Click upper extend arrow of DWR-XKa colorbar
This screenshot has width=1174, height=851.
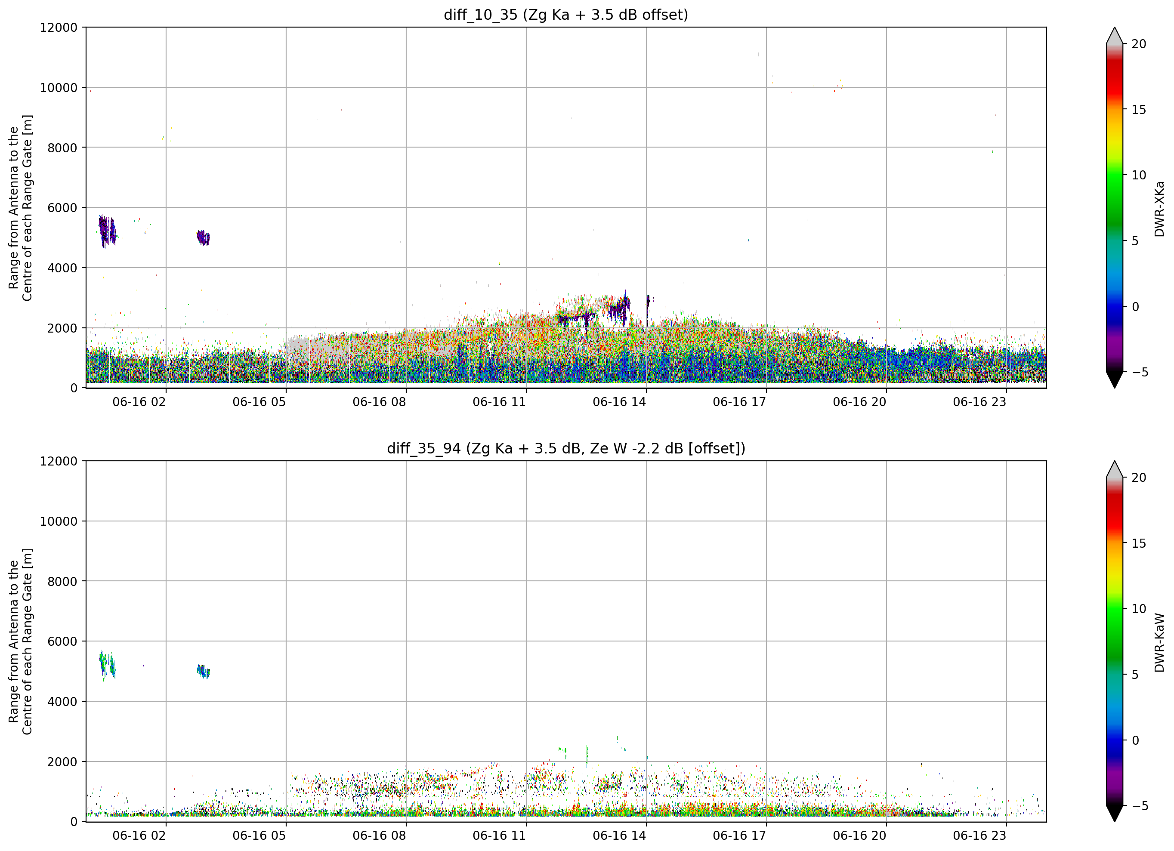point(1115,36)
